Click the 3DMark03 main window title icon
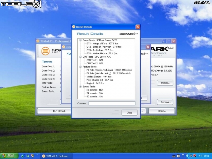The height and width of the screenshot is (159, 212). click(38, 41)
